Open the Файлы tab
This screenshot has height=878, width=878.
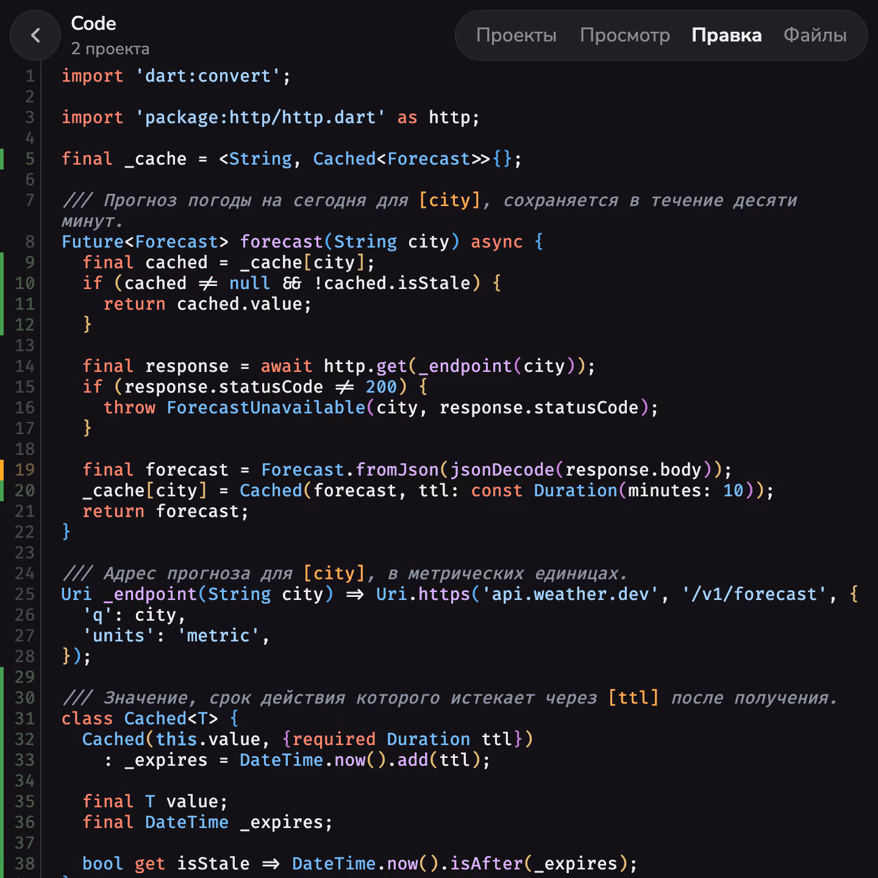[x=815, y=35]
